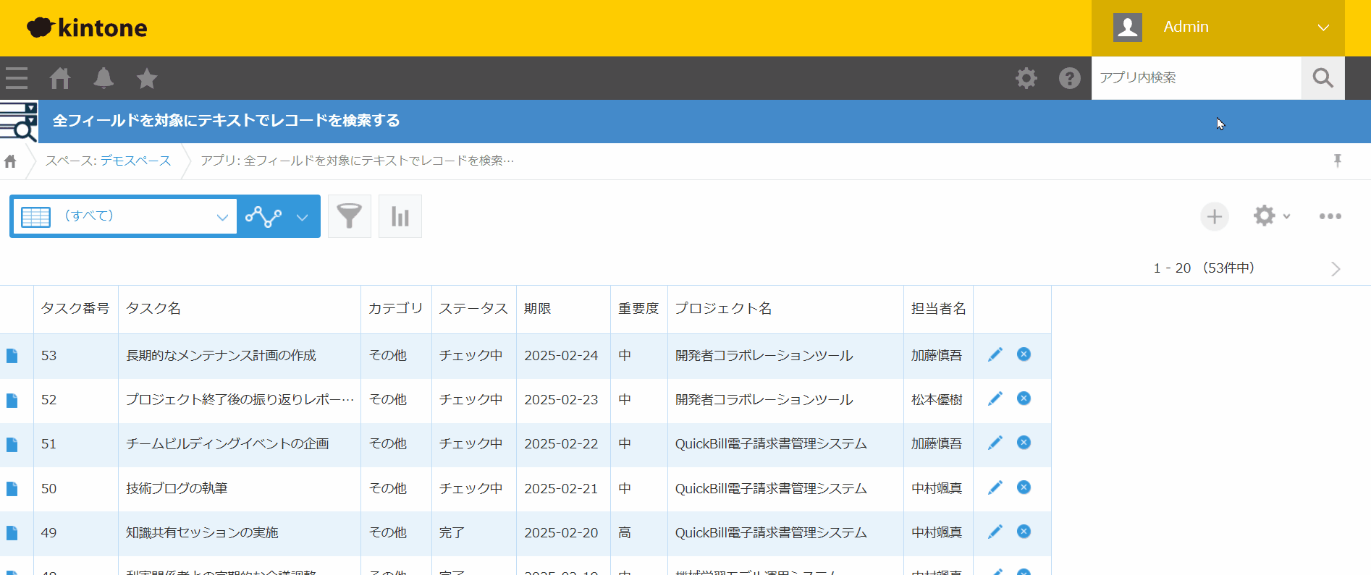Open the graph bar chart icon
The image size is (1371, 575).
[x=400, y=216]
